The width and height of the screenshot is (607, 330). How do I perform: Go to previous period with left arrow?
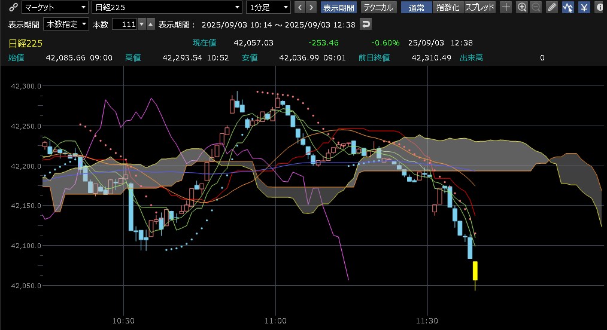pyautogui.click(x=300, y=7)
